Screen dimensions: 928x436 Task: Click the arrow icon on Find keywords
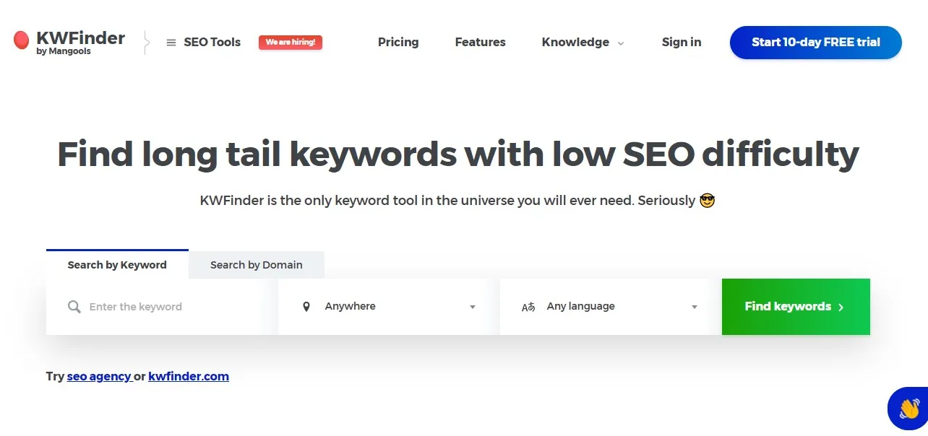tap(841, 307)
